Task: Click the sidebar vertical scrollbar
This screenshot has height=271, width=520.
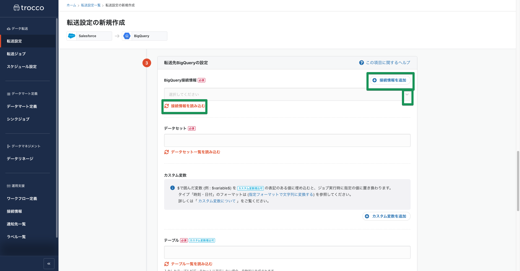Action: [57, 127]
